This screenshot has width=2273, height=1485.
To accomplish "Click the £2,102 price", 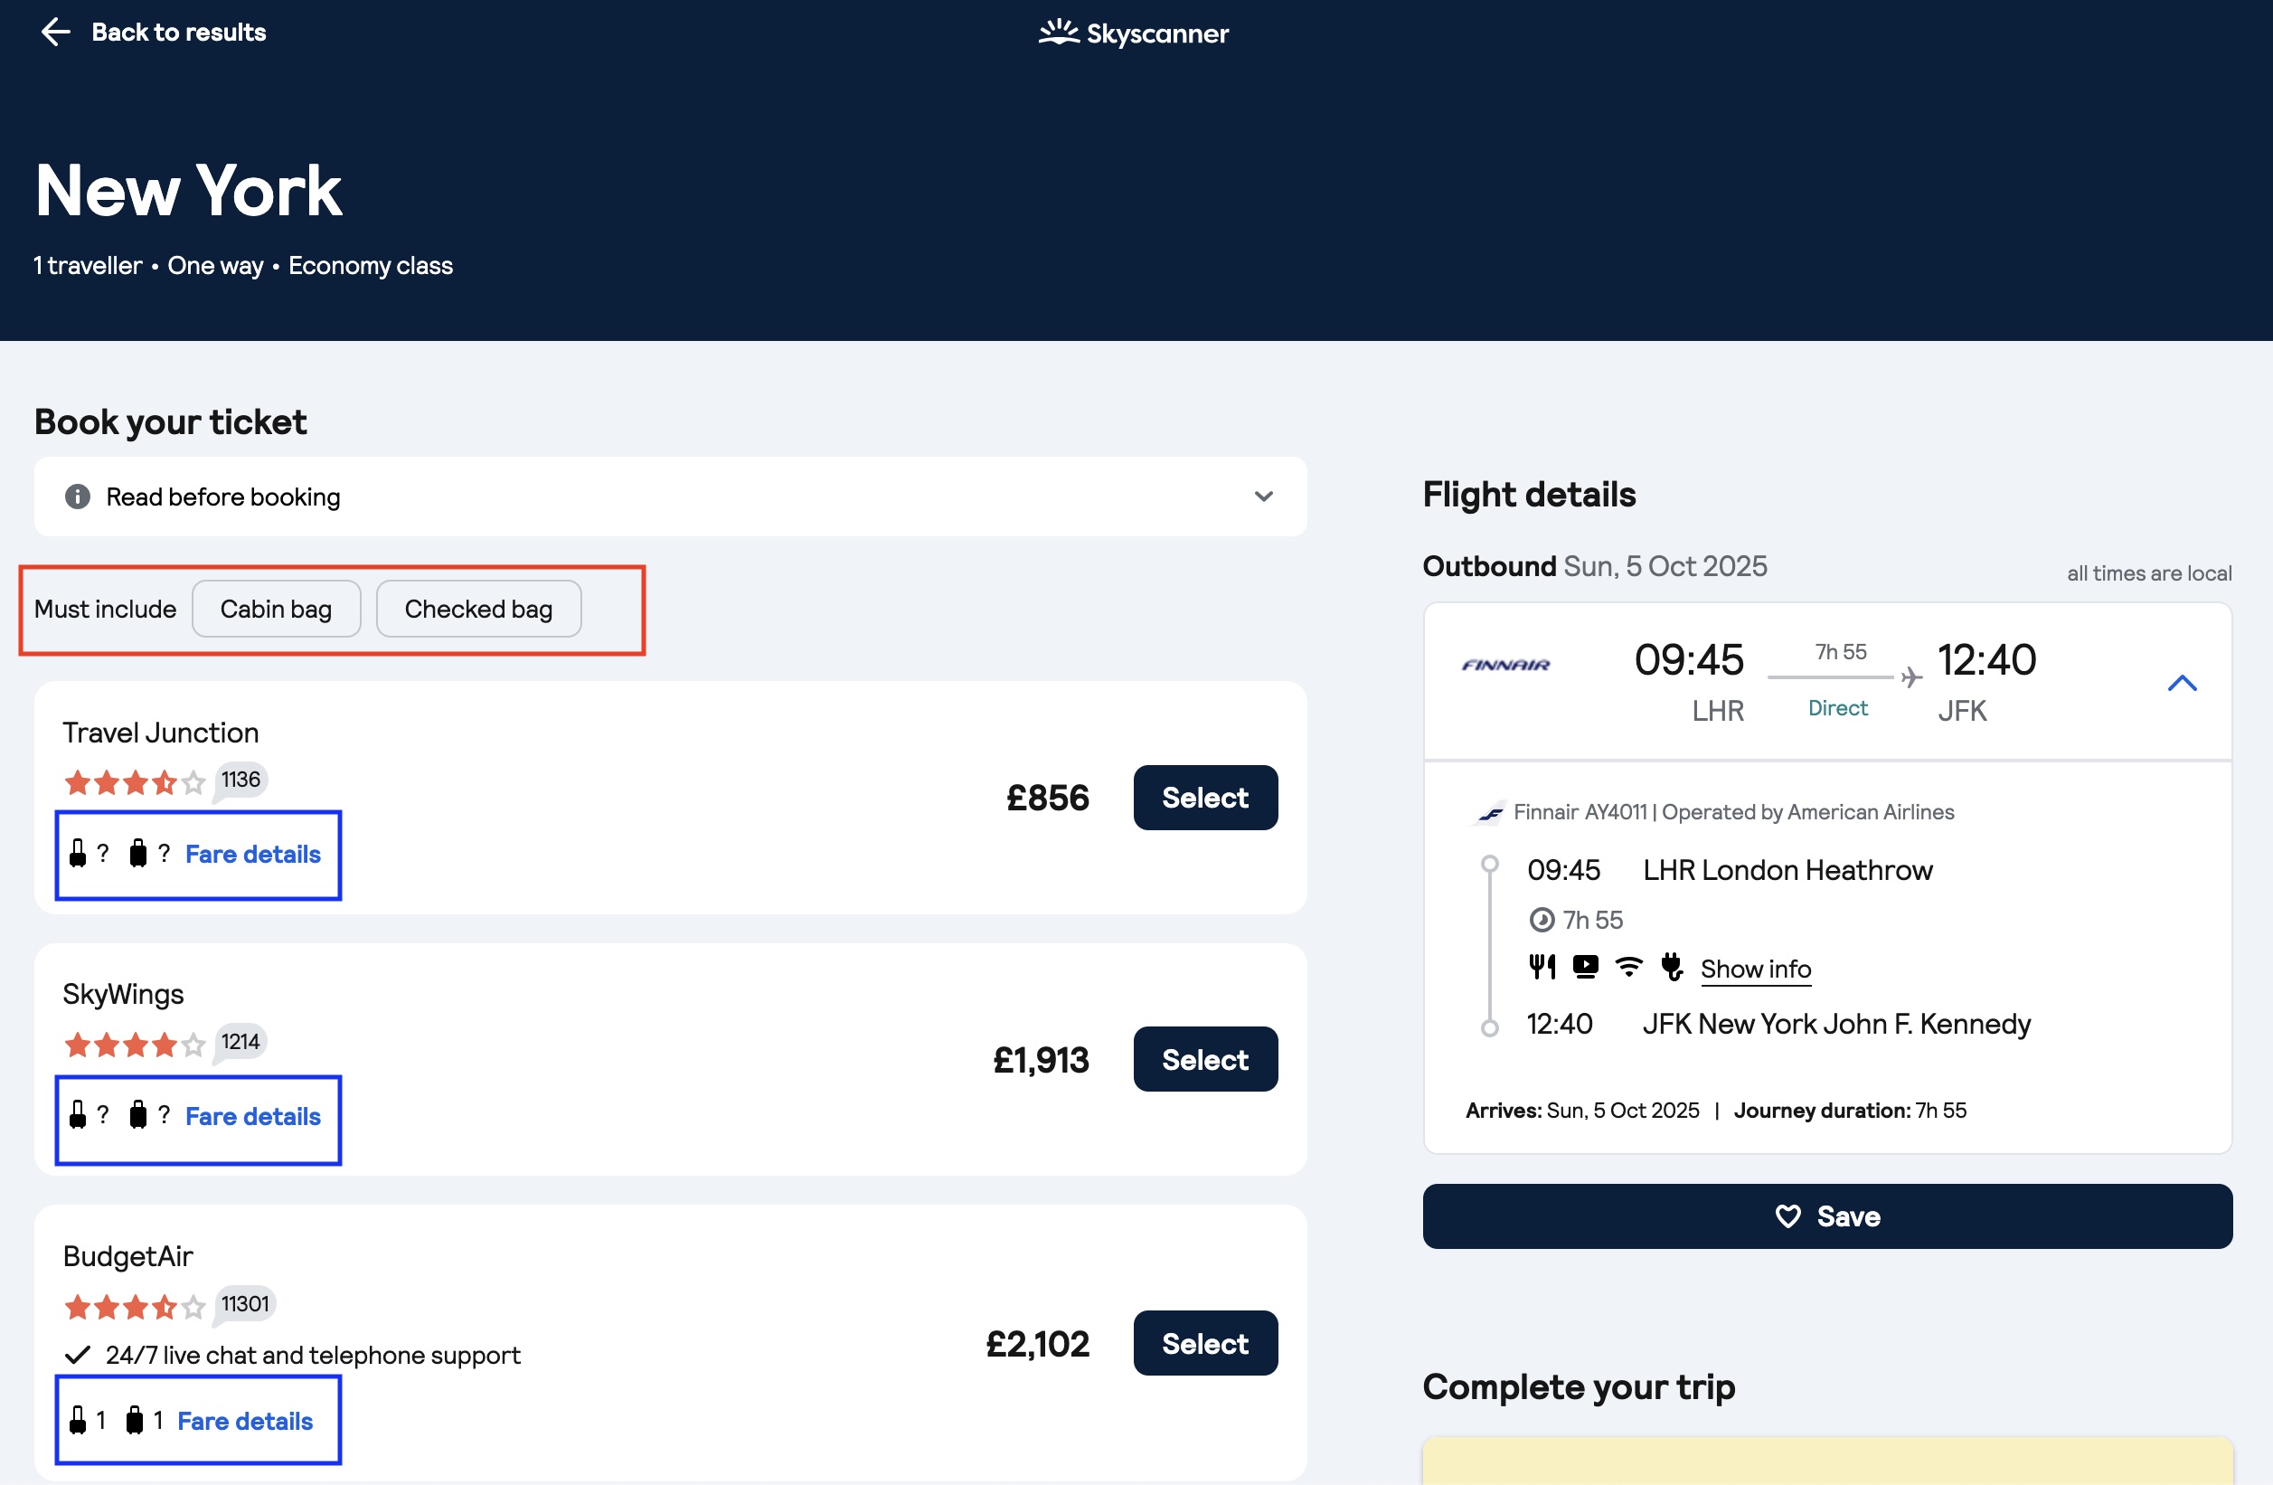I will (1037, 1344).
